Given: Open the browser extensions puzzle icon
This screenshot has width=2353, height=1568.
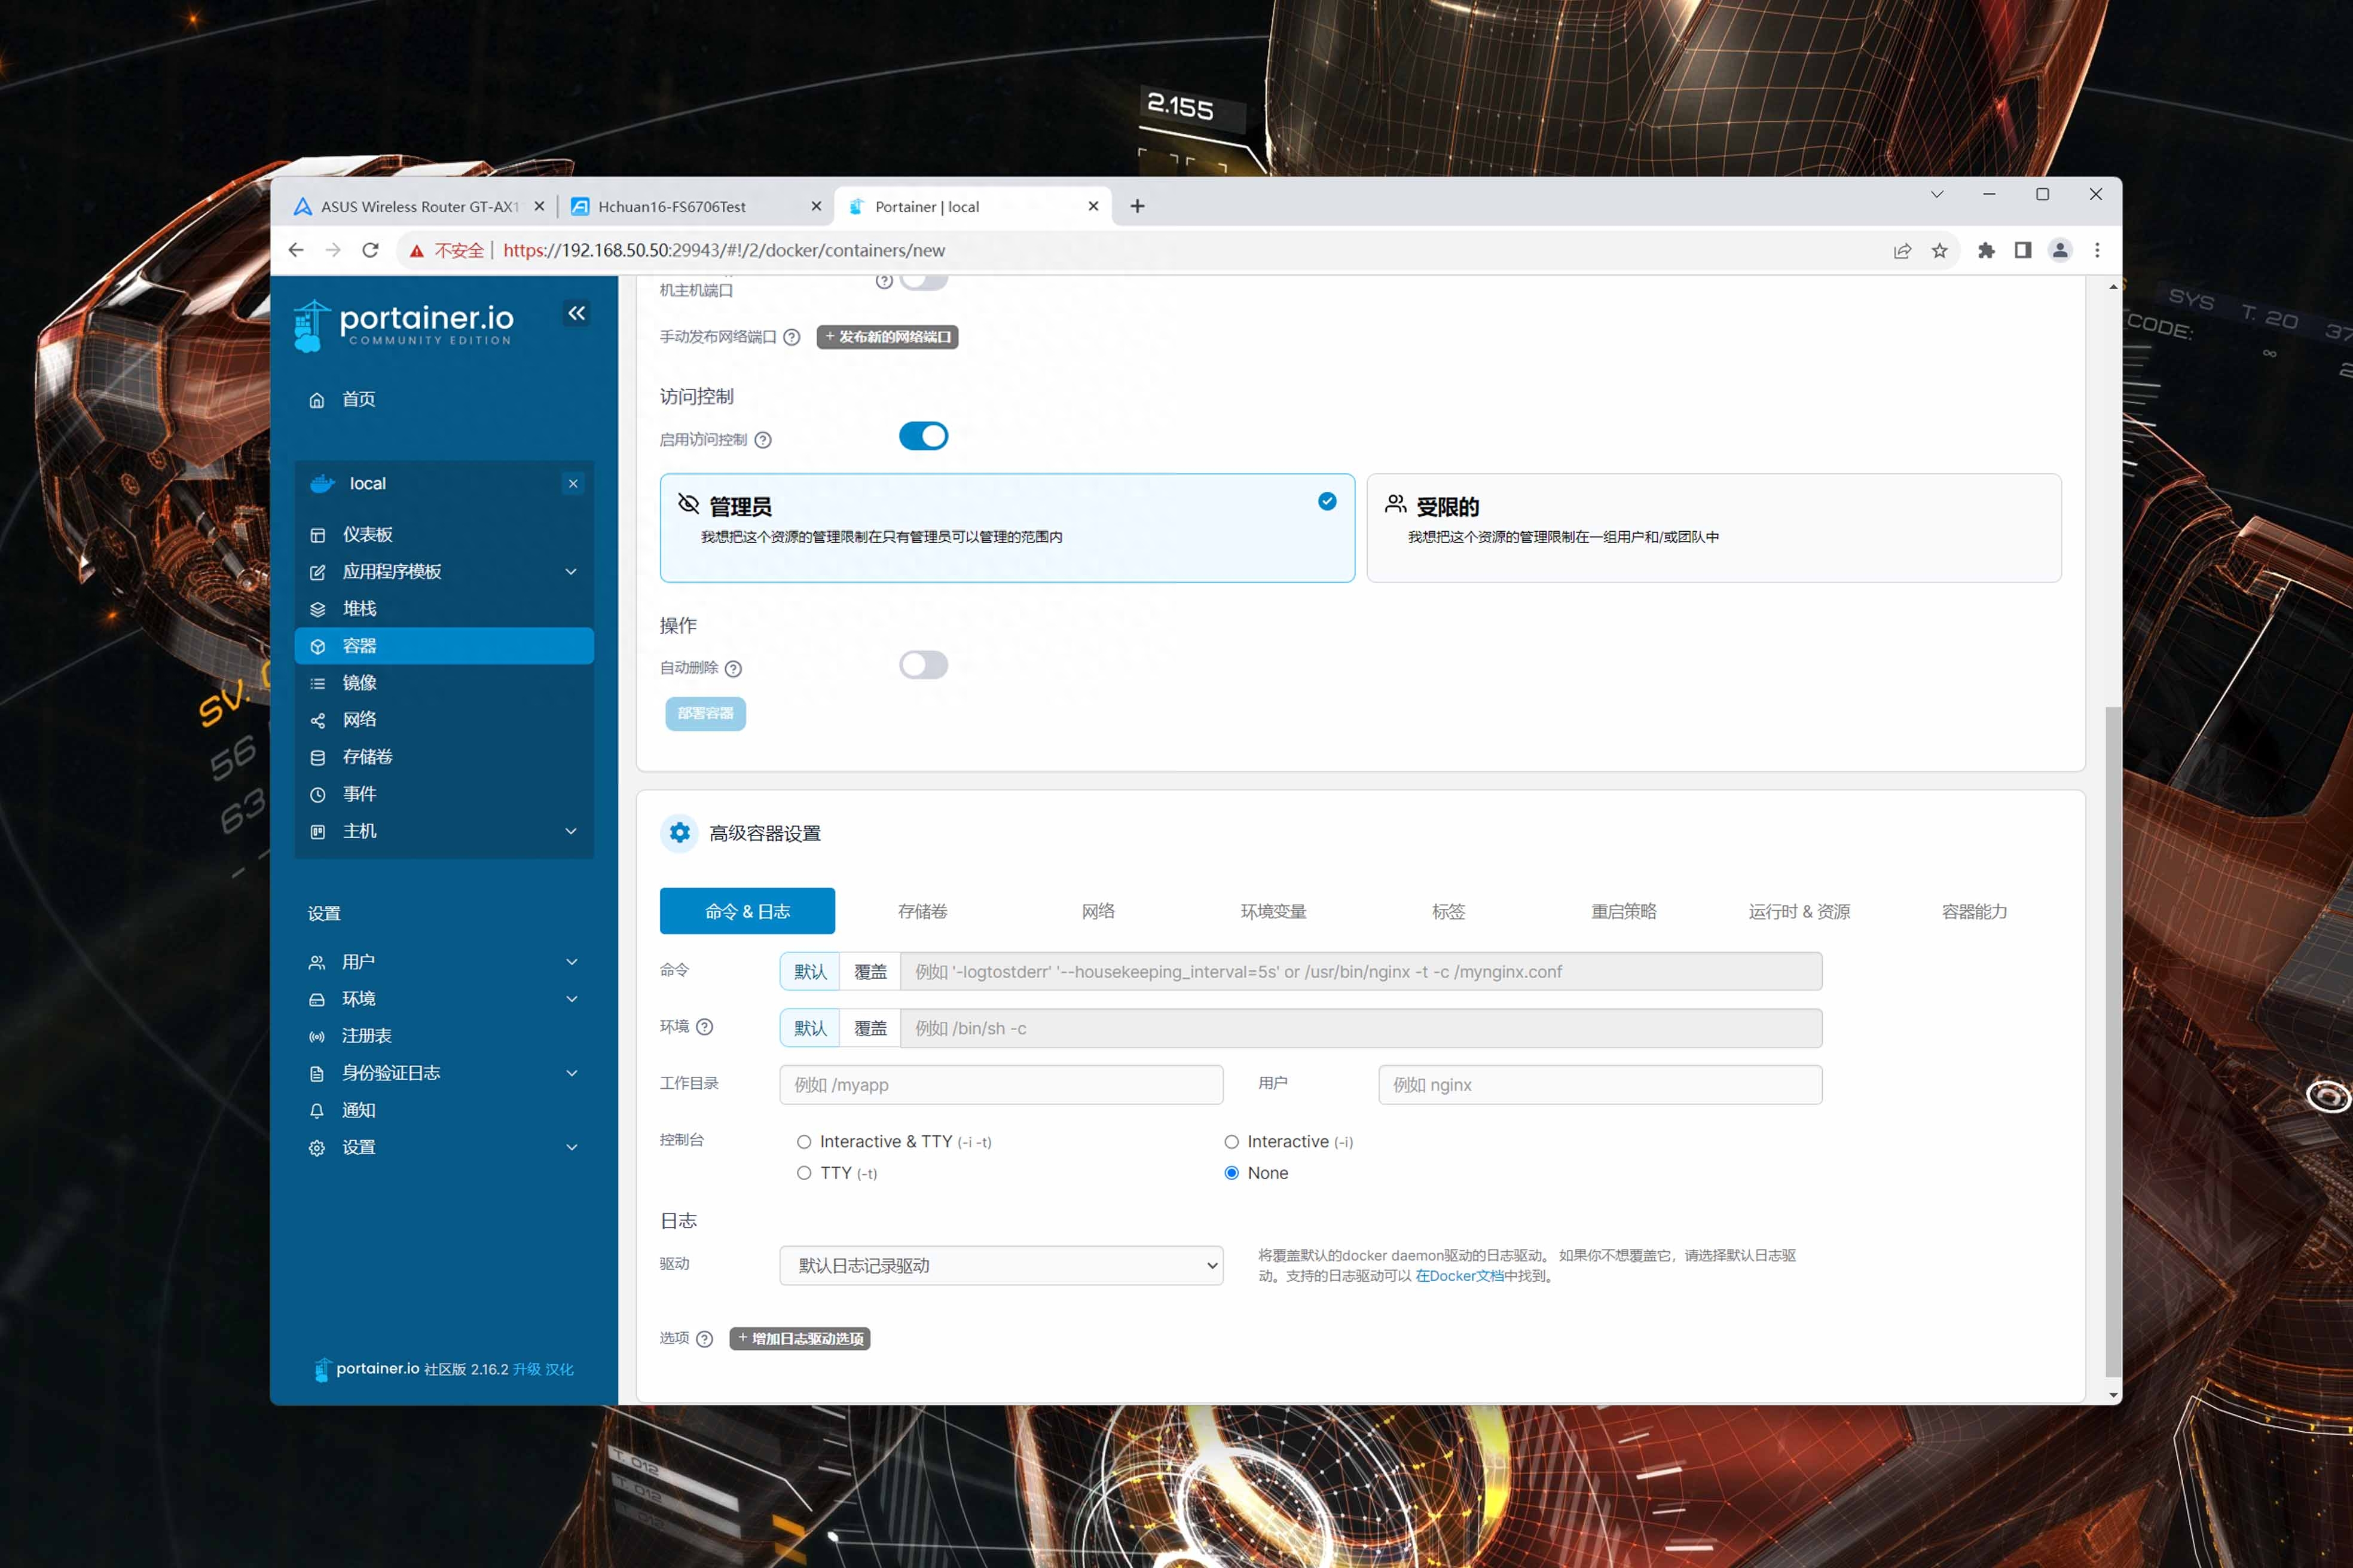Looking at the screenshot, I should (x=1986, y=250).
